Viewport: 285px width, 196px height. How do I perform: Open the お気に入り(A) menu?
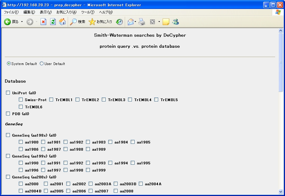coord(67,12)
